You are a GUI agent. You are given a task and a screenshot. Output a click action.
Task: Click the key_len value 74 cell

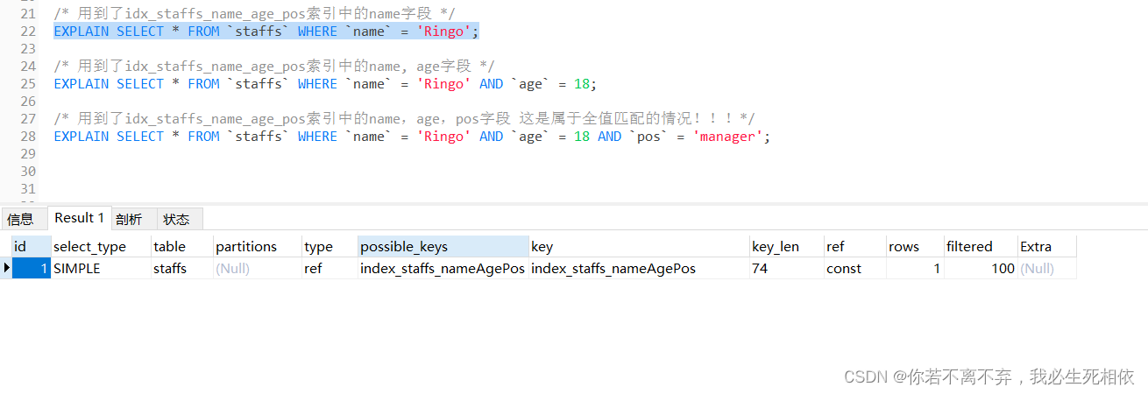tap(786, 269)
